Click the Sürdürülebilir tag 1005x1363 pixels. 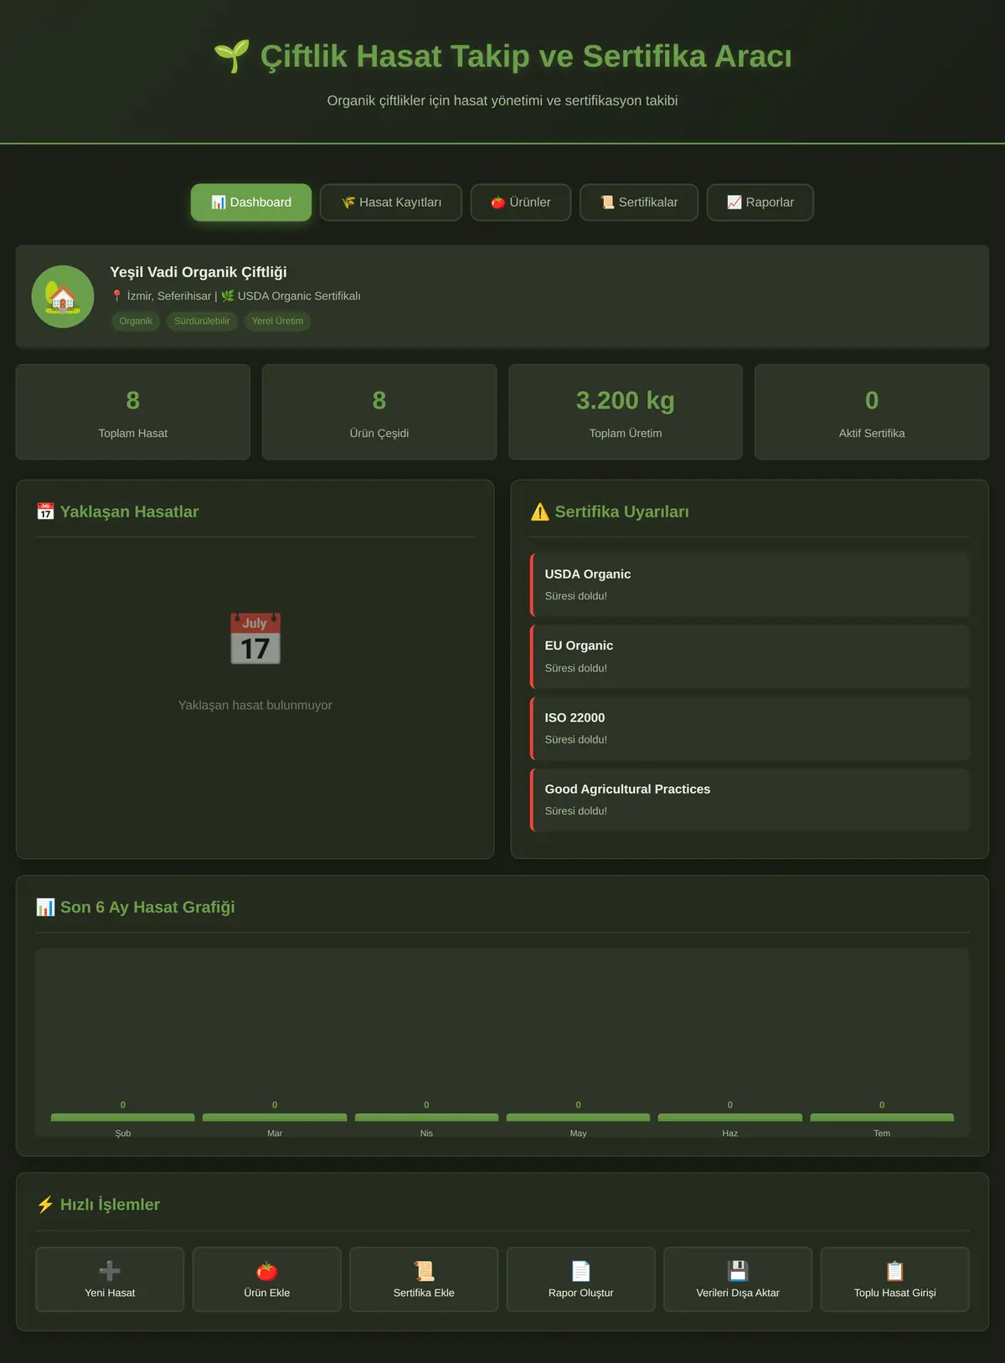tap(202, 321)
